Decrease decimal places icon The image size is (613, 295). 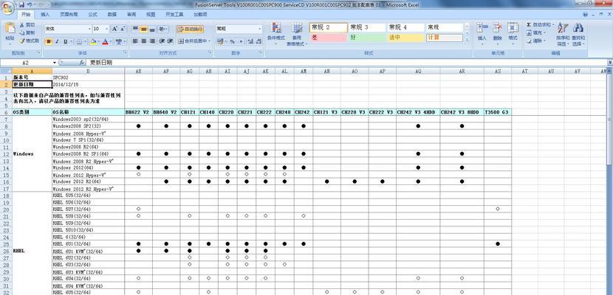click(258, 41)
